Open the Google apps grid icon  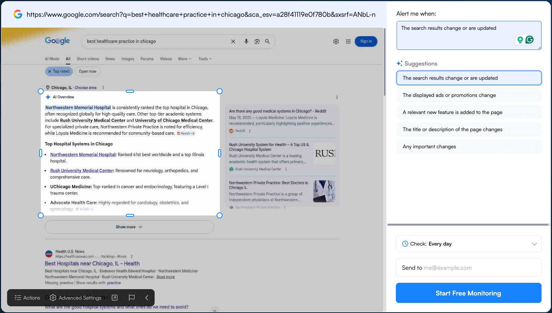[x=348, y=41]
